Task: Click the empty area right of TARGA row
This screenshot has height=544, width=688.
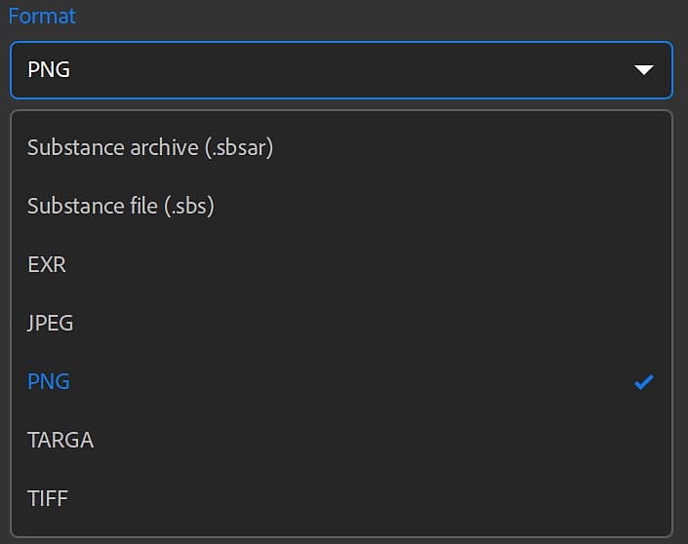Action: [x=390, y=440]
